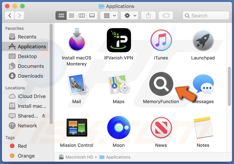Open the iTunes app icon

pos(161,40)
